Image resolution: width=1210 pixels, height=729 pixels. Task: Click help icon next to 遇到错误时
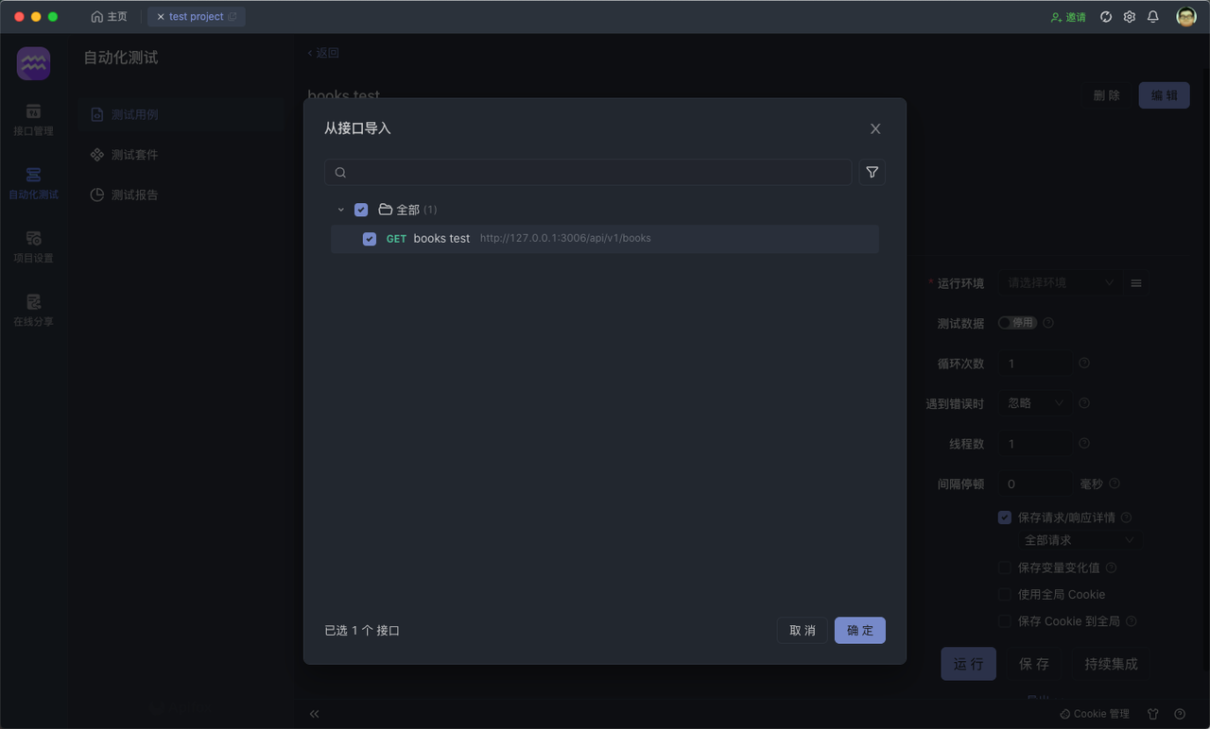(x=1084, y=403)
